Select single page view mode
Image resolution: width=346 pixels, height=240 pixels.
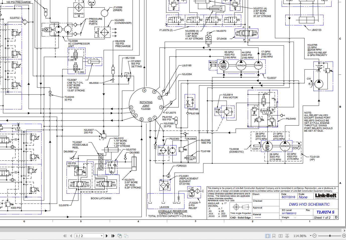coord(268,236)
